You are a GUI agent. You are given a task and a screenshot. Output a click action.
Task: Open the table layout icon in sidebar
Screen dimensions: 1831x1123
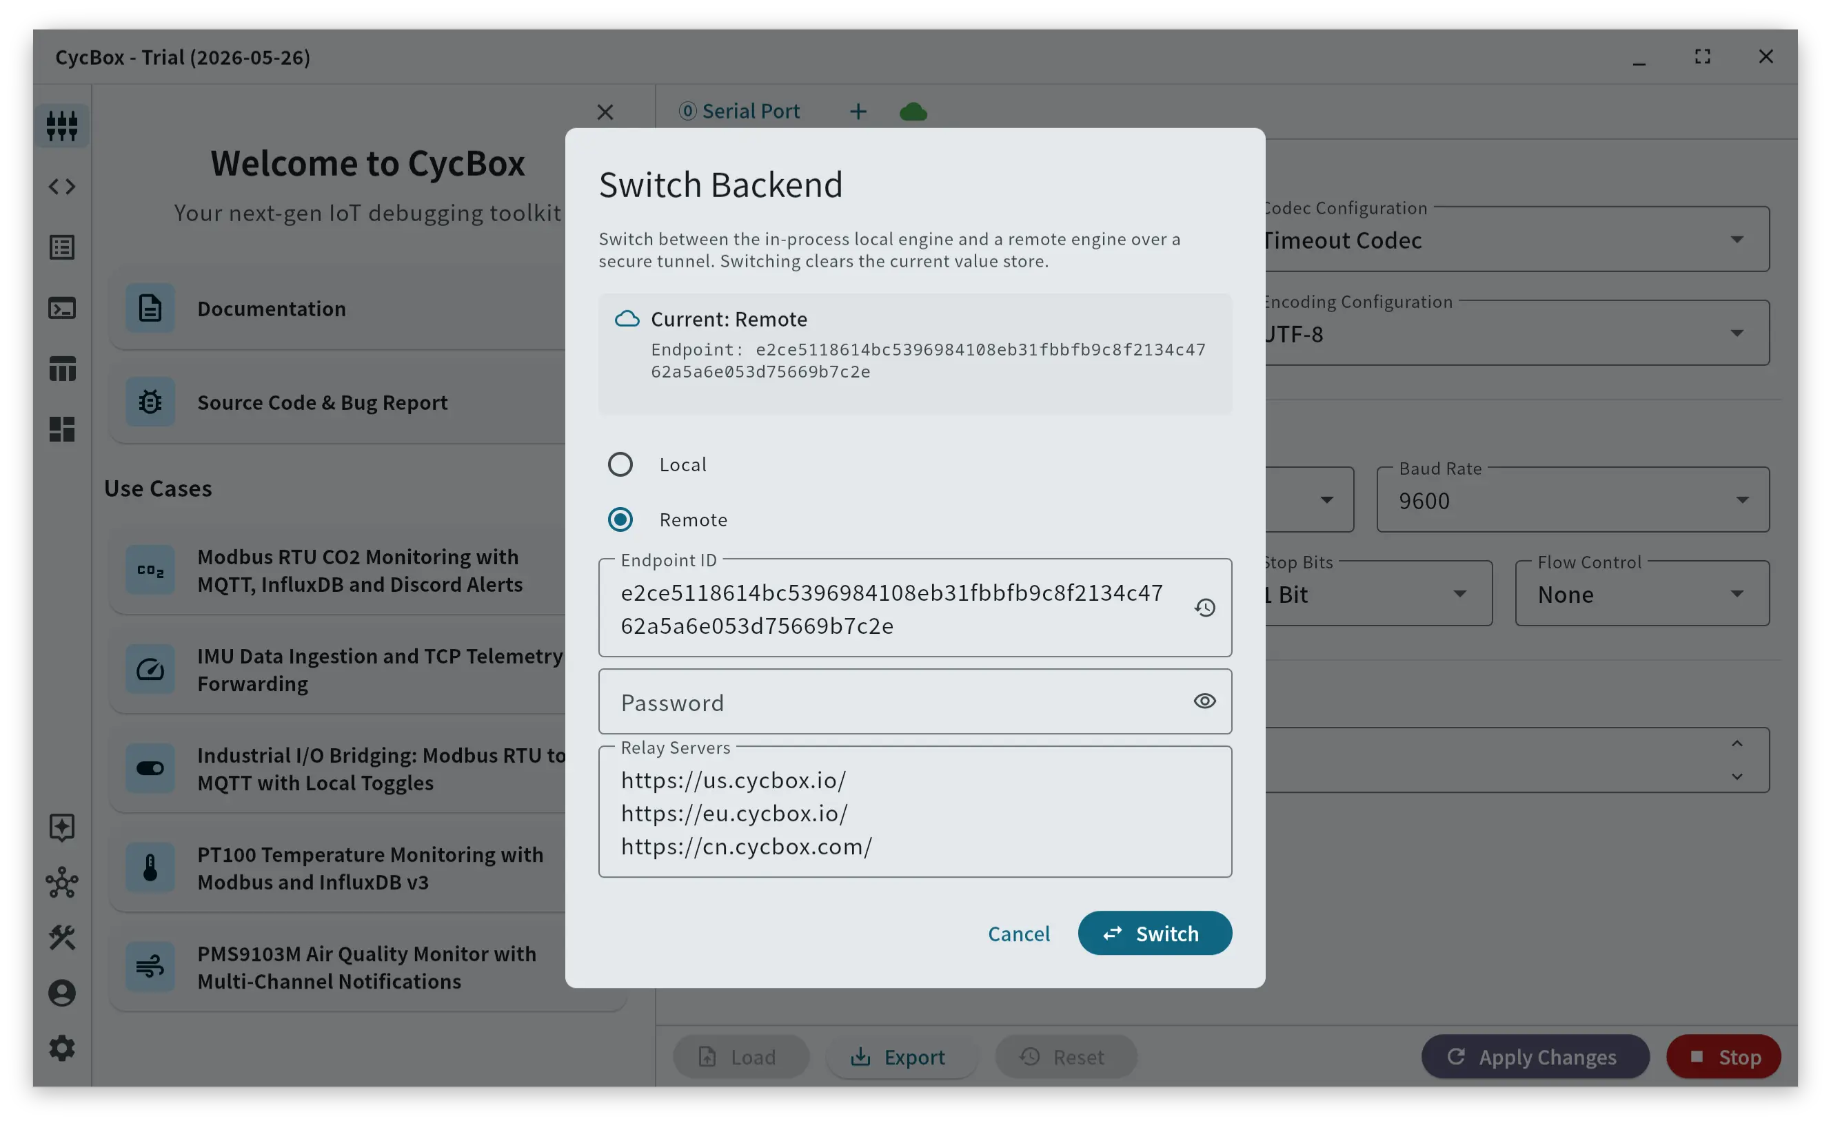click(x=61, y=369)
